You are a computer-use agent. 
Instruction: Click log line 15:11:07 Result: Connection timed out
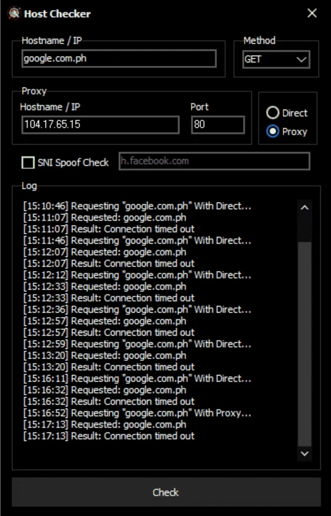109,229
